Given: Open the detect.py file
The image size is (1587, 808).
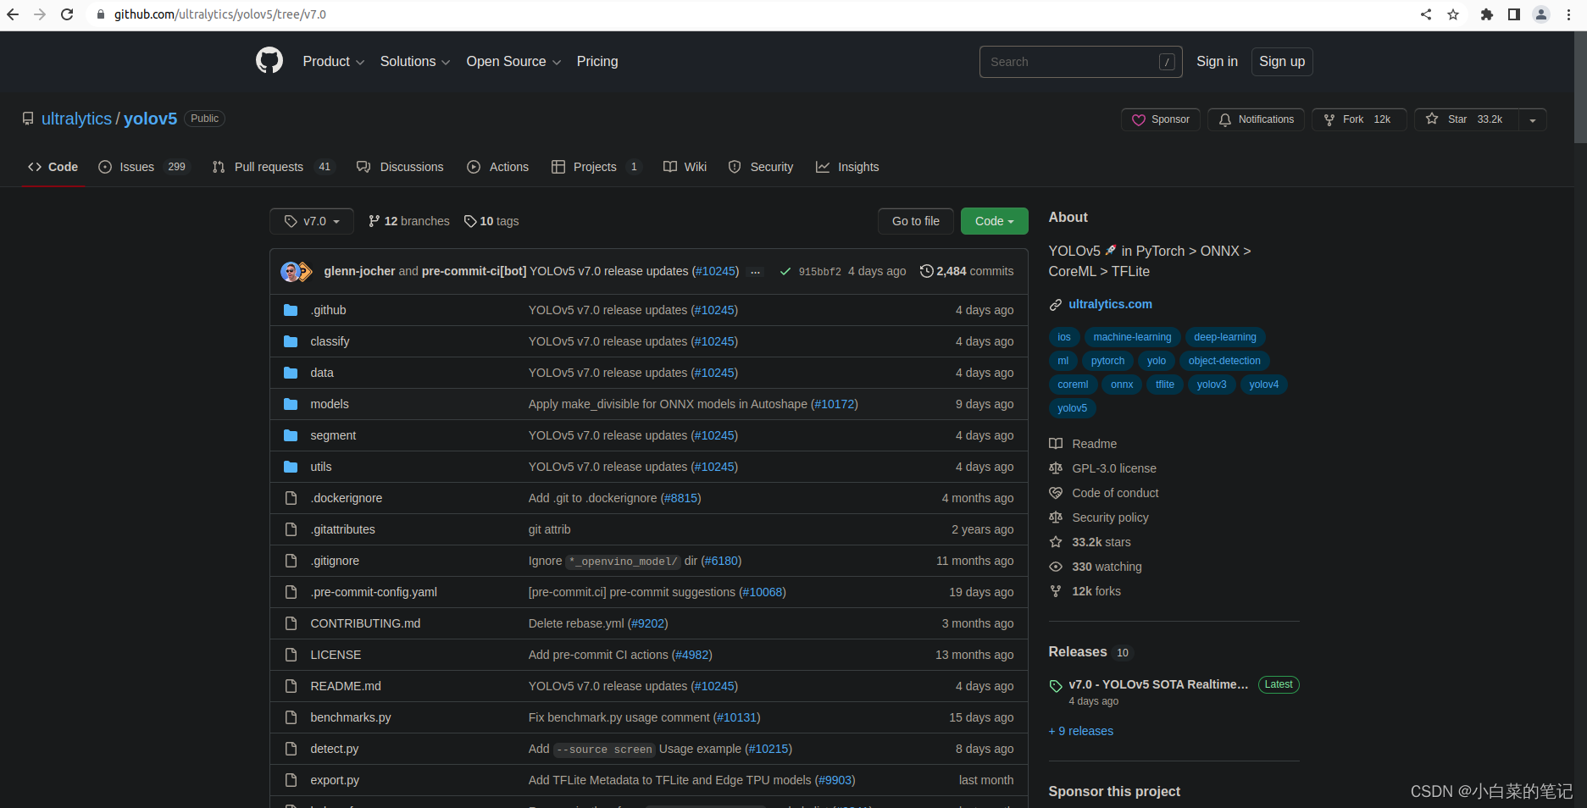Looking at the screenshot, I should click(334, 749).
